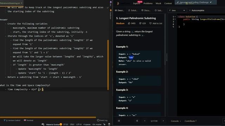Viewport: 225px width, 126px height.
Task: Toggle the file read-only lock icon
Action: tap(104, 125)
